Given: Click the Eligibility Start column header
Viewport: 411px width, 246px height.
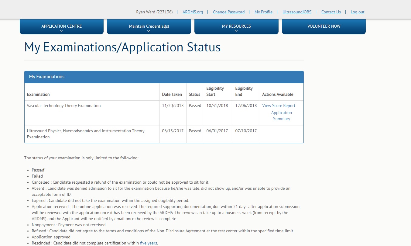Looking at the screenshot, I should point(215,91).
